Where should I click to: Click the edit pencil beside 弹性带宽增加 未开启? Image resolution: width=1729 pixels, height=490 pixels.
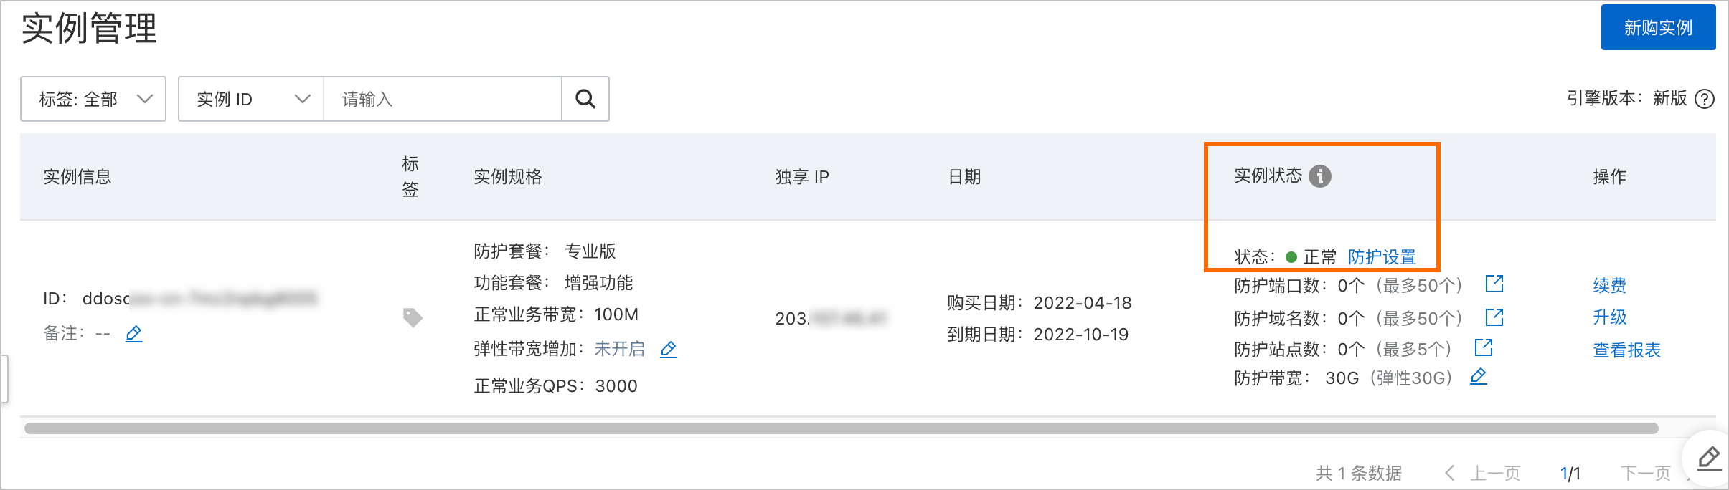point(669,350)
